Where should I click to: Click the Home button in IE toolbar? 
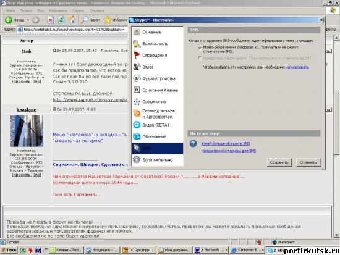tap(72, 20)
